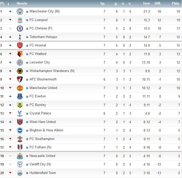Click the FC Watford hornet crest

[x=20, y=54]
